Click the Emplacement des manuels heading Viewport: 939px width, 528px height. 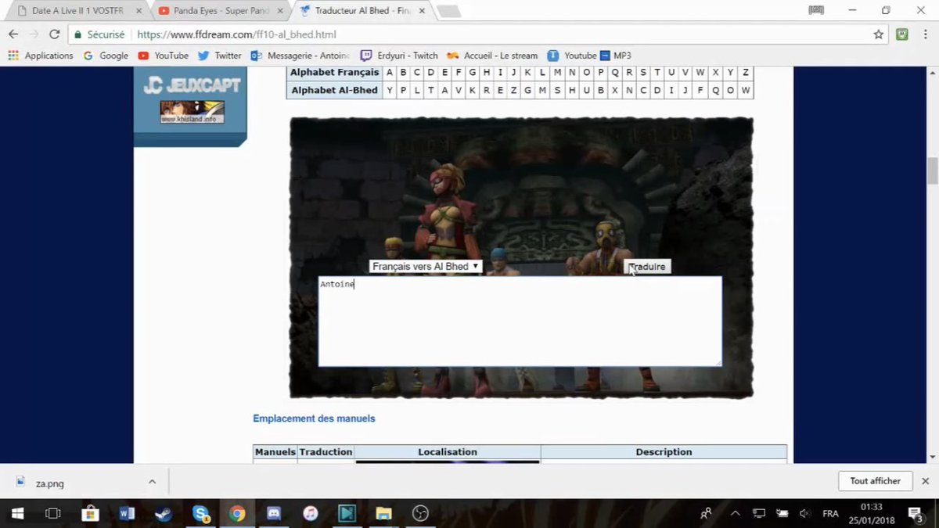click(x=314, y=418)
